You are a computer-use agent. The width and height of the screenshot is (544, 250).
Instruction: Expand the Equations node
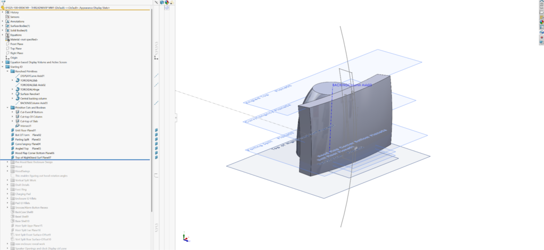tap(3, 35)
